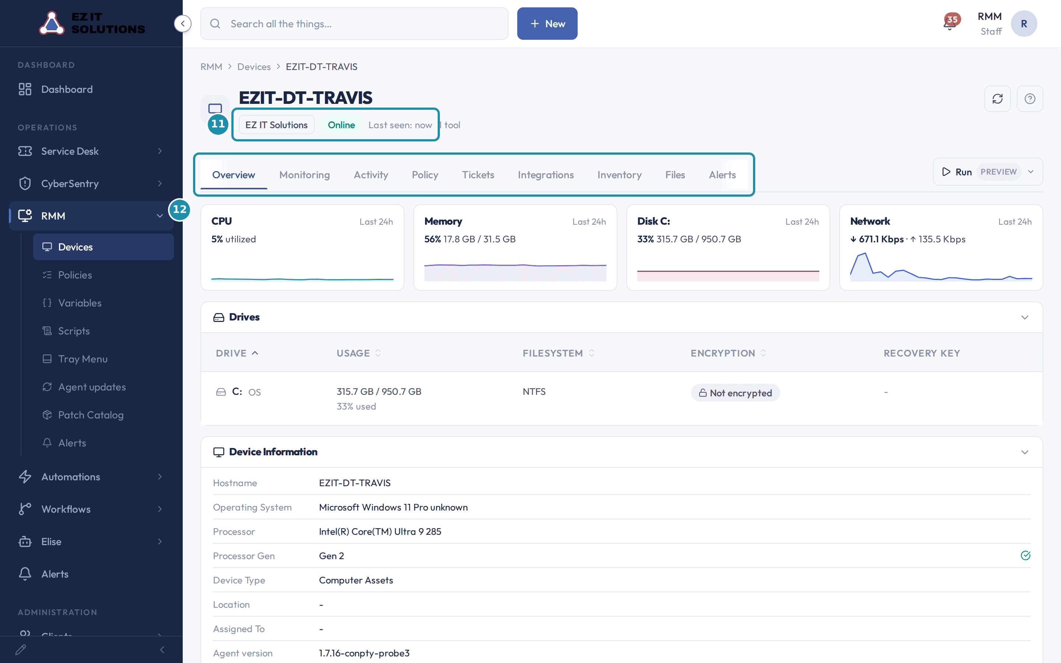Click the Not encrypted badge
The width and height of the screenshot is (1061, 663).
coord(735,393)
